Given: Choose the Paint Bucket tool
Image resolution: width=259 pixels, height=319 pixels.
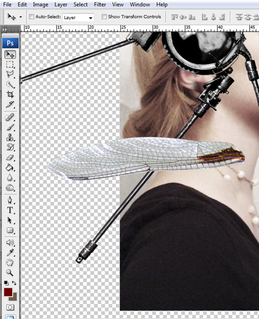Looking at the screenshot, I should [x=10, y=168].
